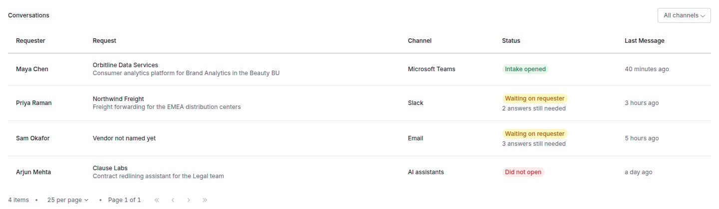The width and height of the screenshot is (719, 209).
Task: Click the Email channel cell
Action: point(415,138)
